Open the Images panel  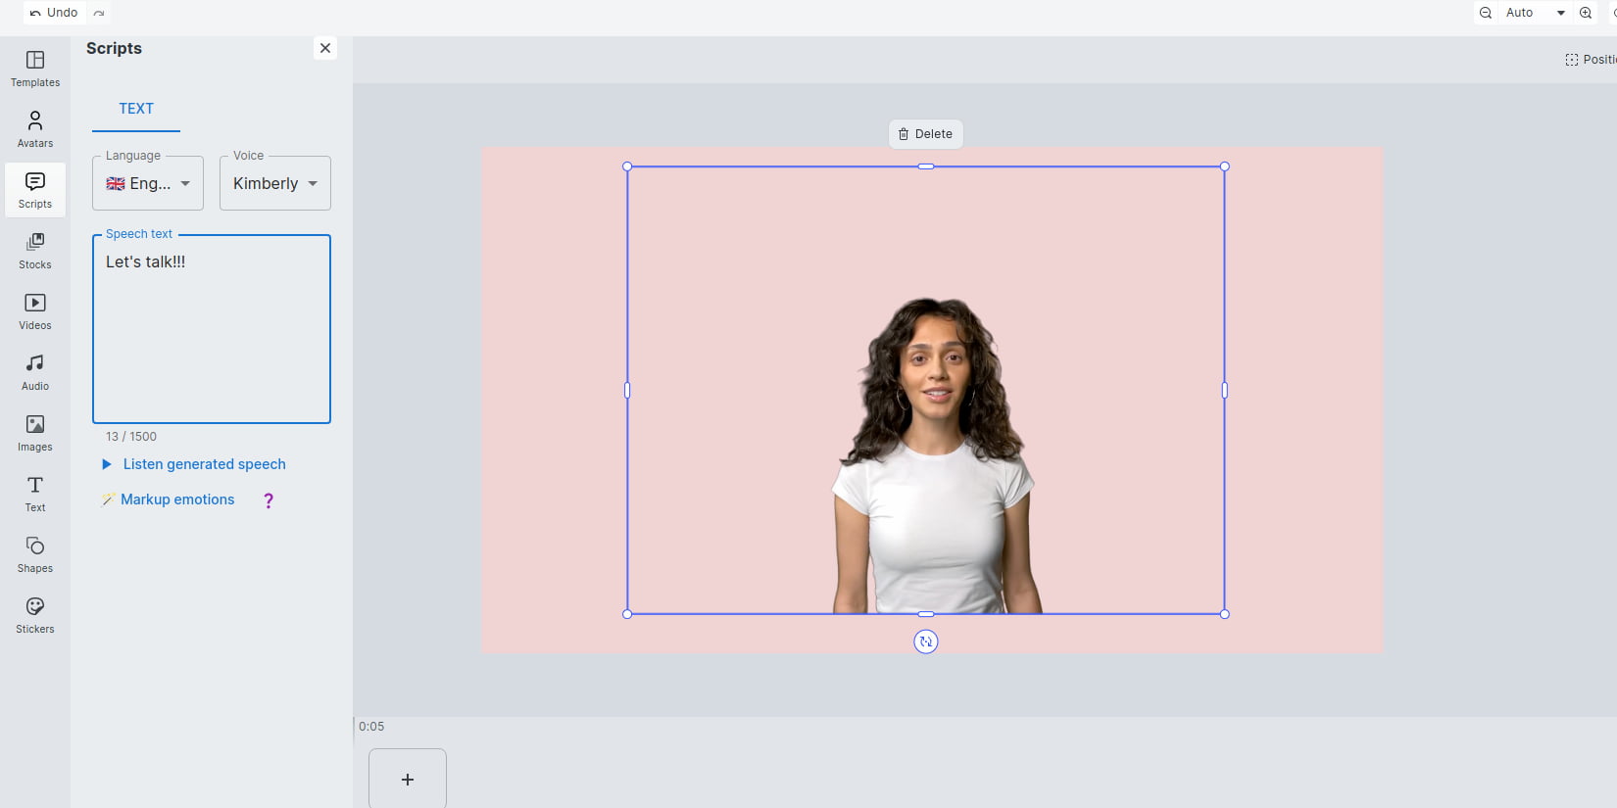tap(35, 433)
